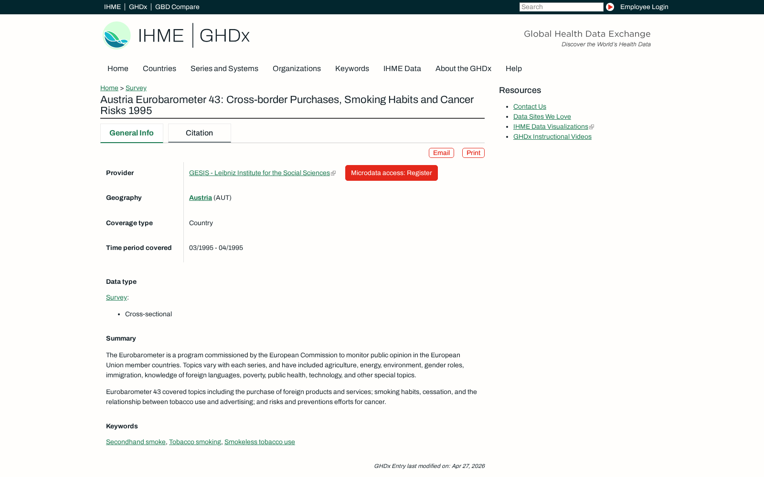Viewport: 764px width, 477px height.
Task: Open GESIS - Leibniz Institute provider link
Action: coord(259,173)
